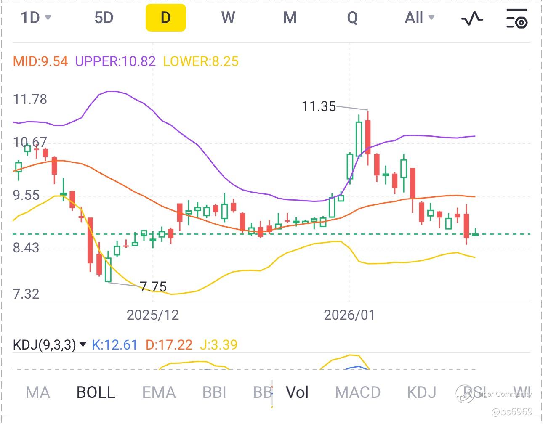The image size is (543, 424).
Task: Select the MA overlay indicator
Action: pos(38,392)
